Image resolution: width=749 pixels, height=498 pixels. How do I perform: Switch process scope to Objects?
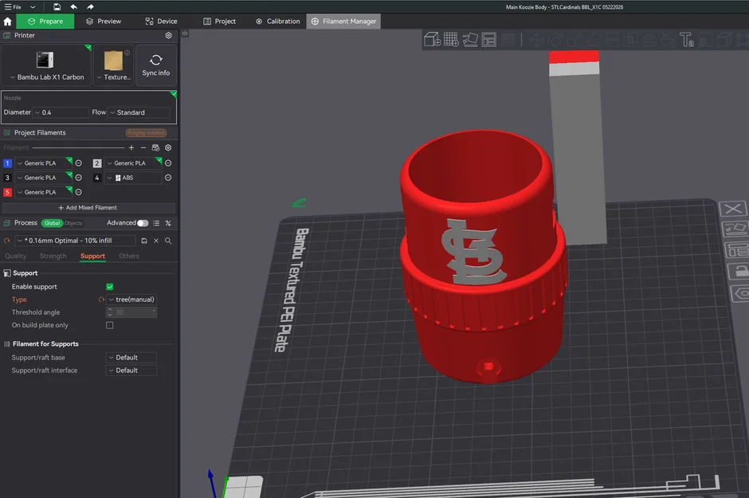point(73,223)
